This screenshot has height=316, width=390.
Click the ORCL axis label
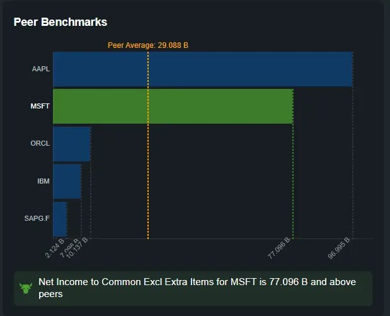[x=40, y=143]
